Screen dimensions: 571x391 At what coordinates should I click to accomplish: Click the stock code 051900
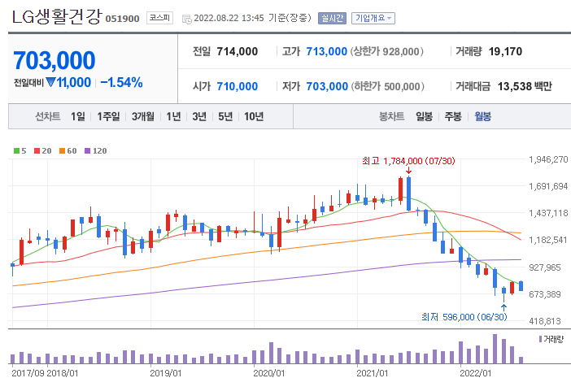tap(122, 19)
